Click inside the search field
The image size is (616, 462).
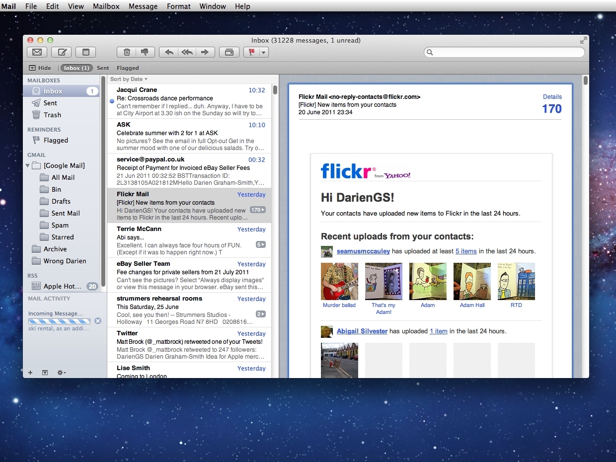pos(504,52)
